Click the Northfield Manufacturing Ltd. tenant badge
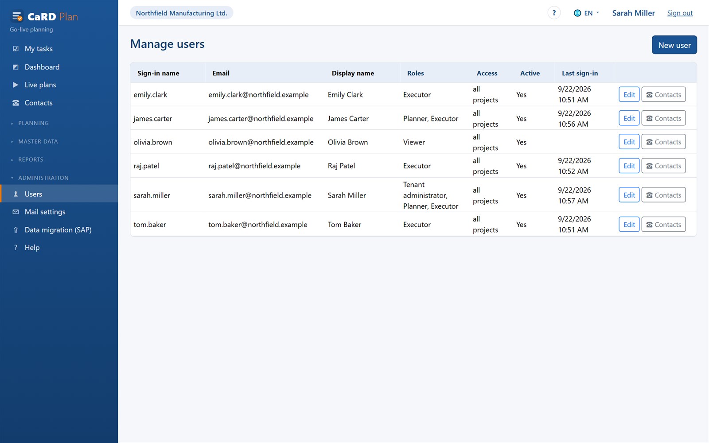This screenshot has width=709, height=443. pyautogui.click(x=182, y=13)
